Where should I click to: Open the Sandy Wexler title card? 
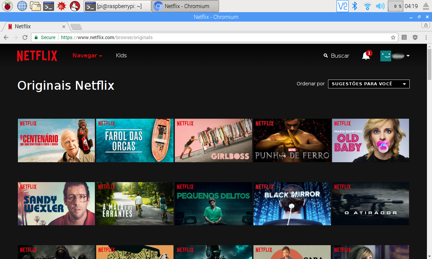pyautogui.click(x=57, y=204)
